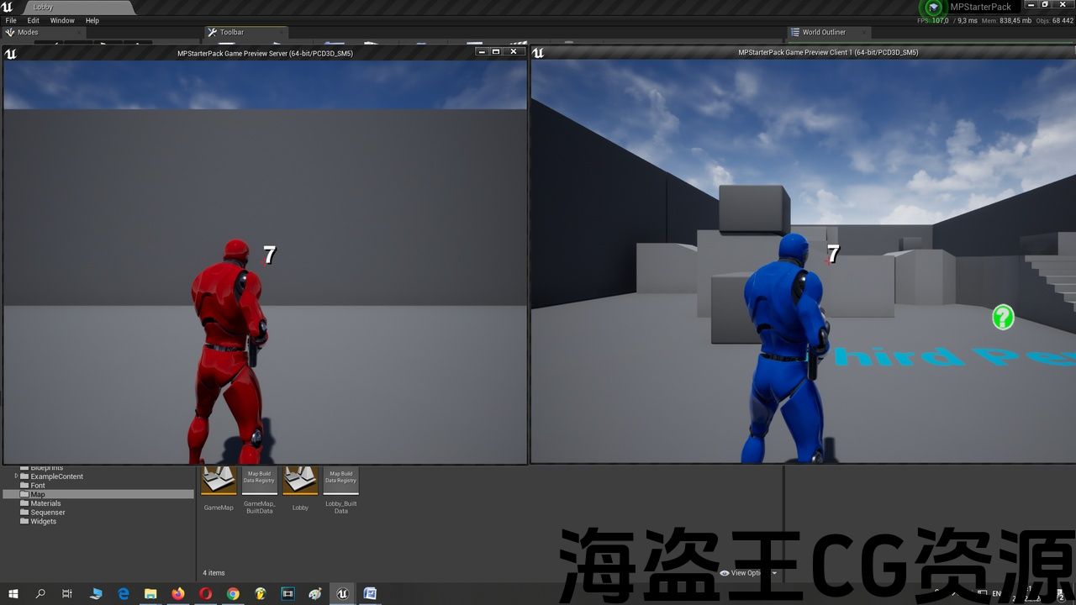Open the Window menu
The image size is (1076, 605).
coord(62,20)
